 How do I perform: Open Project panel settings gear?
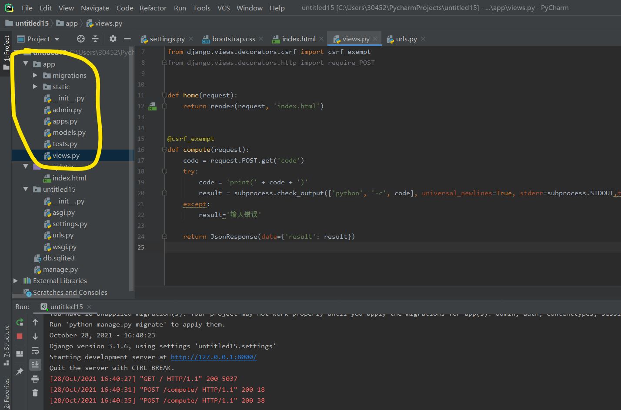(x=113, y=39)
